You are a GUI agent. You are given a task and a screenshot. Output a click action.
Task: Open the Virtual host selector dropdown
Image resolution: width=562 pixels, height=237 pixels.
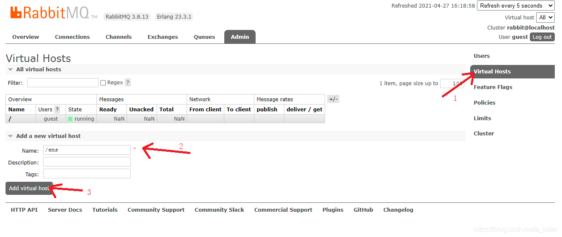[545, 17]
